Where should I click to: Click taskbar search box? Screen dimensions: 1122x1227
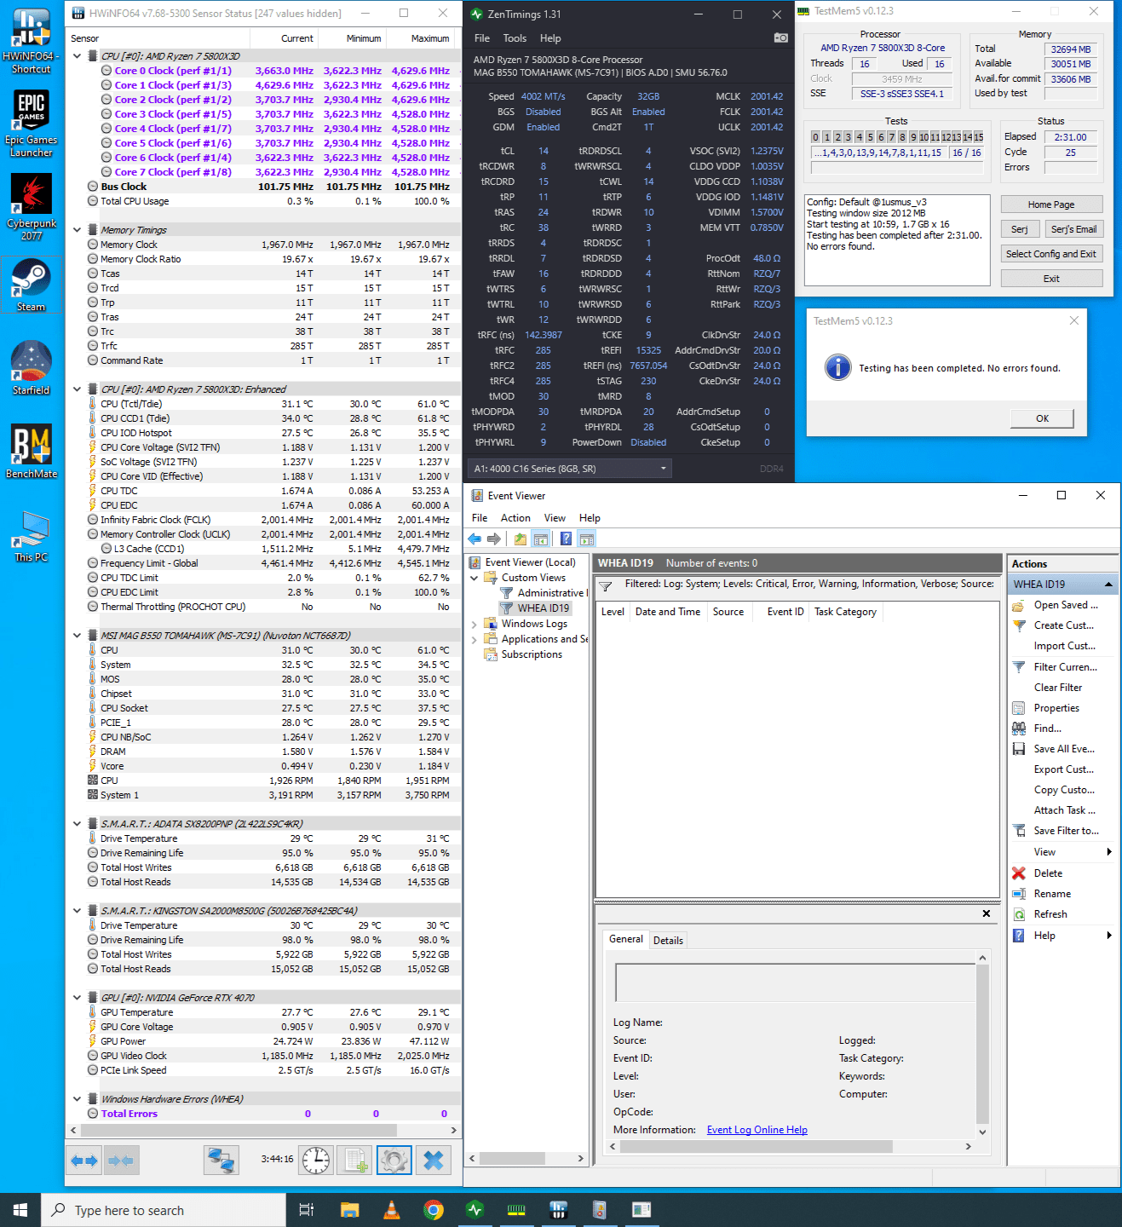click(164, 1210)
